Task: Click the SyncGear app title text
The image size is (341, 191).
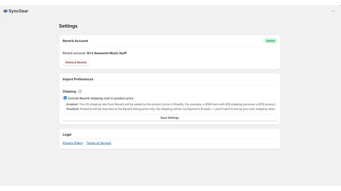Action: coord(18,11)
